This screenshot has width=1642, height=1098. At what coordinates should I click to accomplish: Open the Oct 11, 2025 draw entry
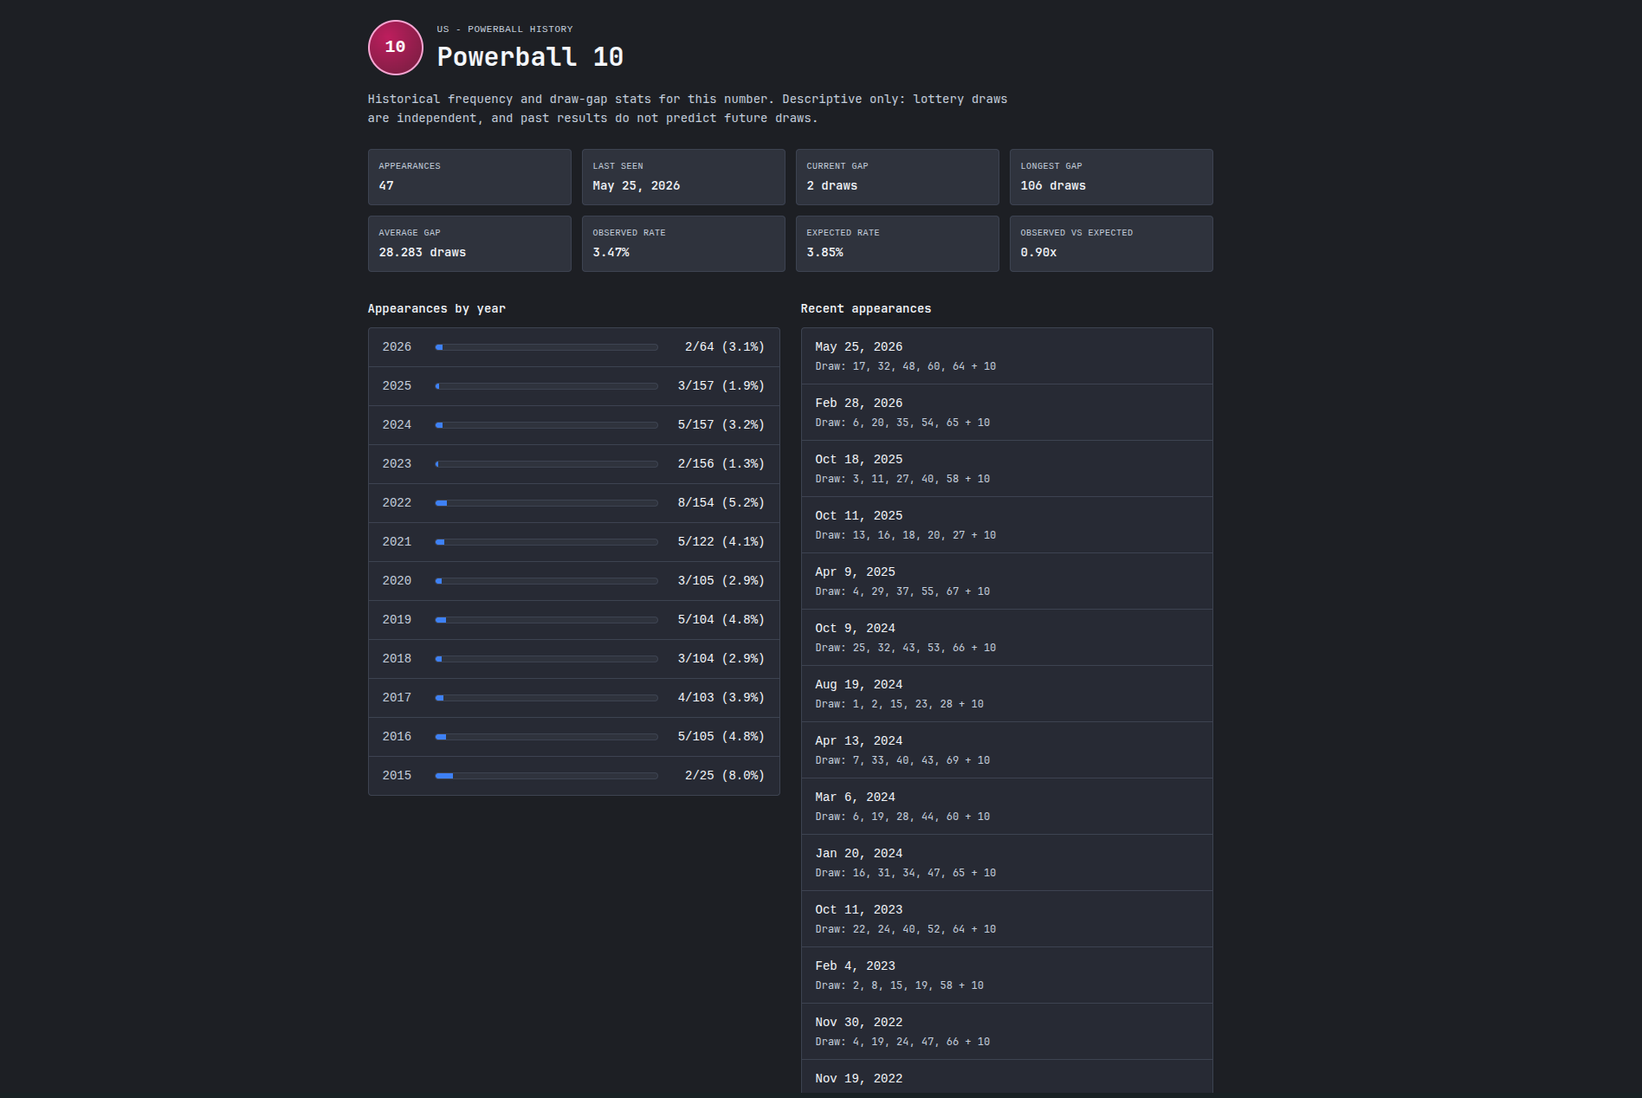1006,525
